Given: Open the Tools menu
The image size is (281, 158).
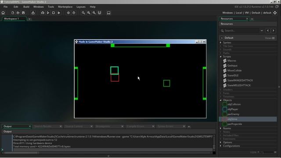Looking at the screenshot, I should (51, 7).
